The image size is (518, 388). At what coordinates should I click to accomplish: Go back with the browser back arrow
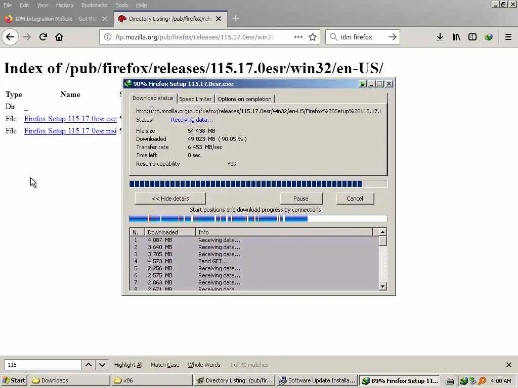(10, 37)
